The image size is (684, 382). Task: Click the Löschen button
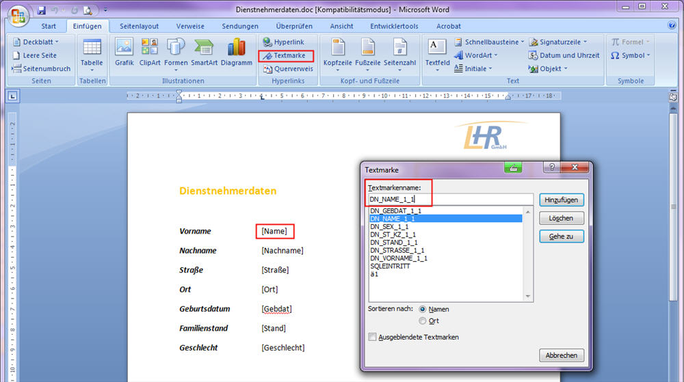[561, 218]
